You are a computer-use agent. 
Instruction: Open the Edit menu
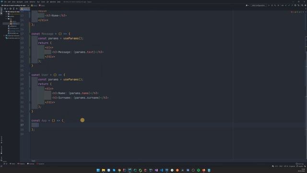[x=9, y=2]
